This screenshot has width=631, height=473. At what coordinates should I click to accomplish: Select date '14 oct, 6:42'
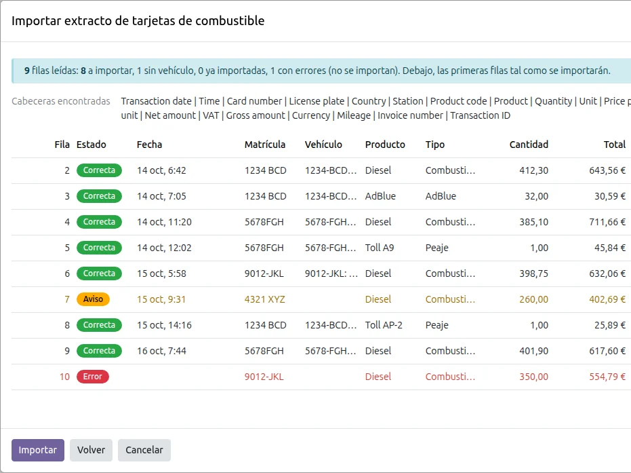coord(161,170)
